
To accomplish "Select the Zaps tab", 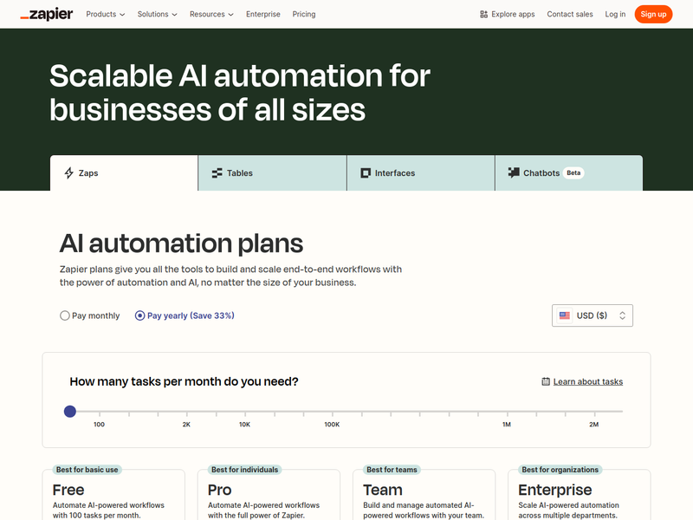I will pos(124,172).
